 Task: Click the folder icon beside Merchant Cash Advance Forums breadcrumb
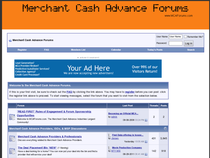point(10,40)
